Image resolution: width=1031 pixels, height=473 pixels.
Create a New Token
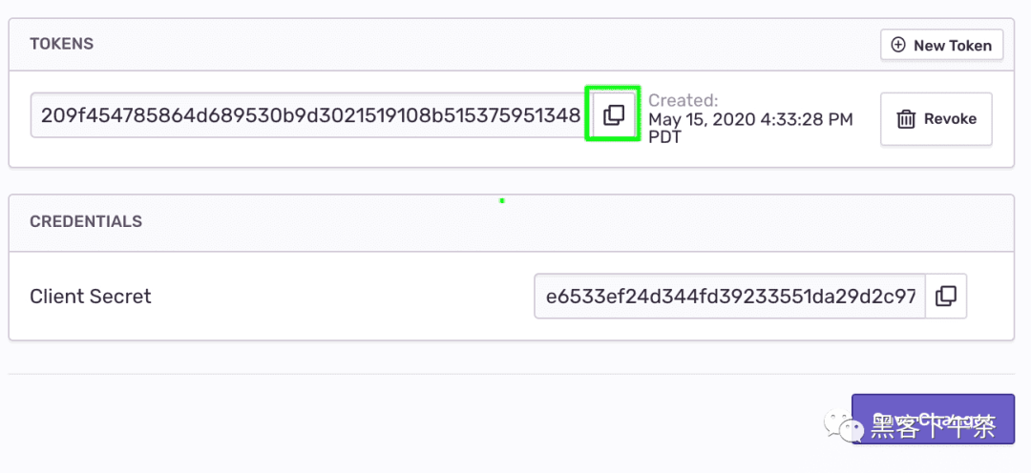click(941, 45)
